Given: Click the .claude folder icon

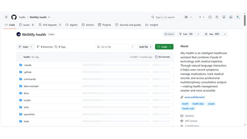Looking at the screenshot, I should tap(21, 65).
